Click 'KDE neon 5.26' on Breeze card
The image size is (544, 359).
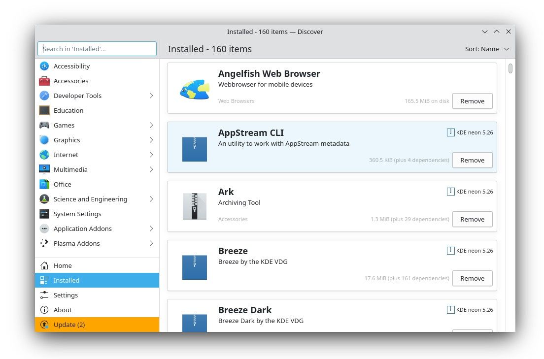(x=474, y=251)
